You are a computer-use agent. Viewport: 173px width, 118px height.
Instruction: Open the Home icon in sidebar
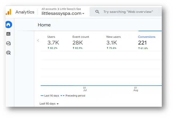[x=9, y=25]
